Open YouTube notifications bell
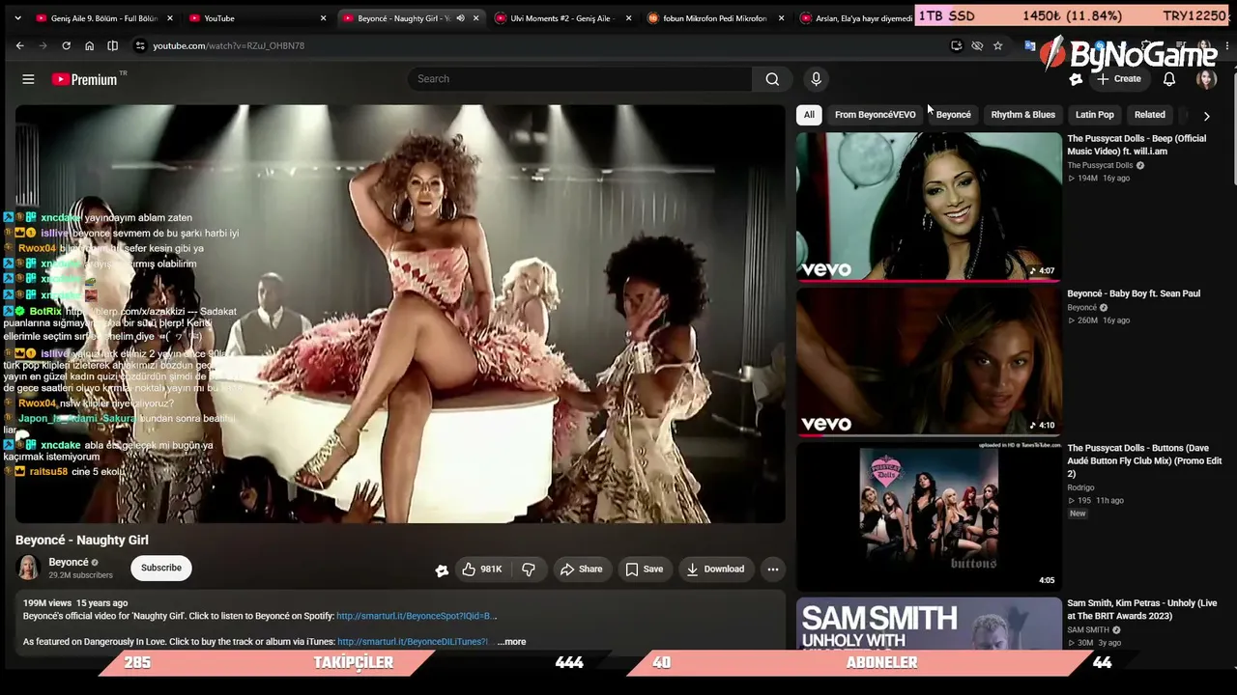Viewport: 1237px width, 695px height. coord(1168,79)
